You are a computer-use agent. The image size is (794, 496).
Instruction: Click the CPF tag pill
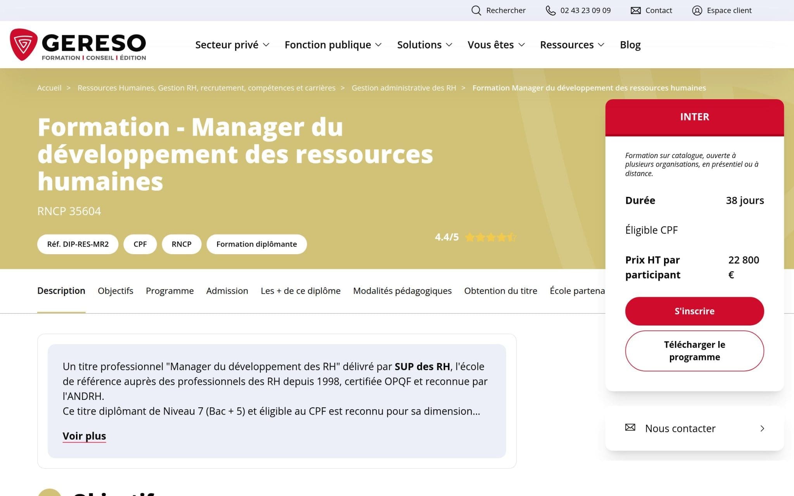[140, 244]
